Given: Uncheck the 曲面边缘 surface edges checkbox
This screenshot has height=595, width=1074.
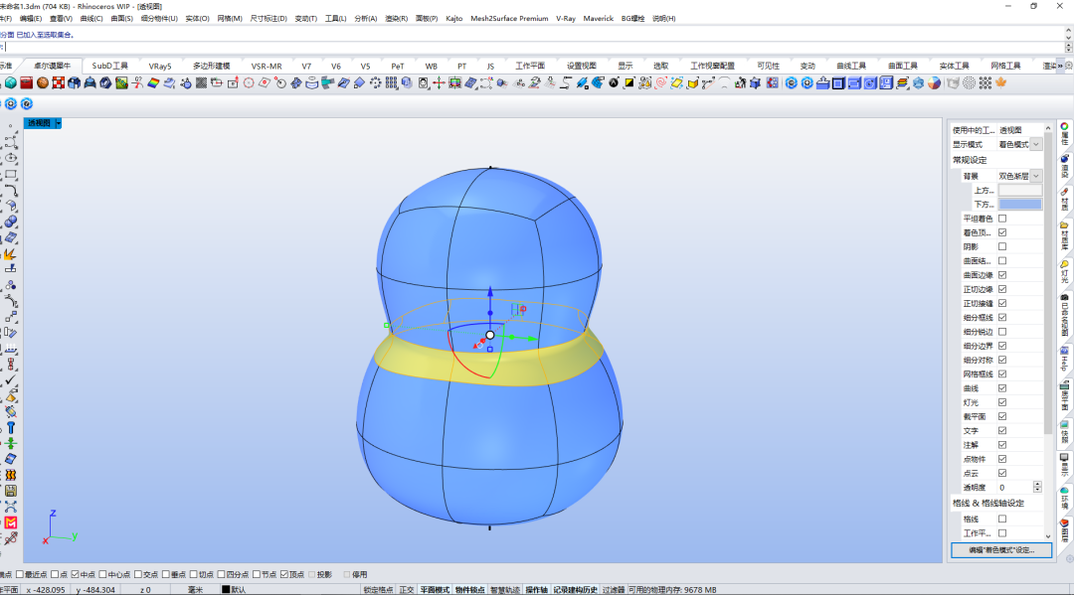Looking at the screenshot, I should (1002, 275).
